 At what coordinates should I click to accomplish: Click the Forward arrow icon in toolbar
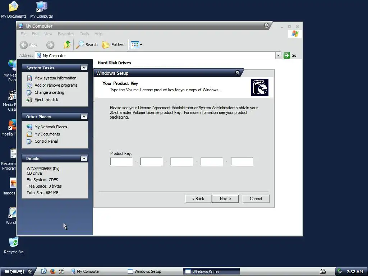[x=50, y=45]
